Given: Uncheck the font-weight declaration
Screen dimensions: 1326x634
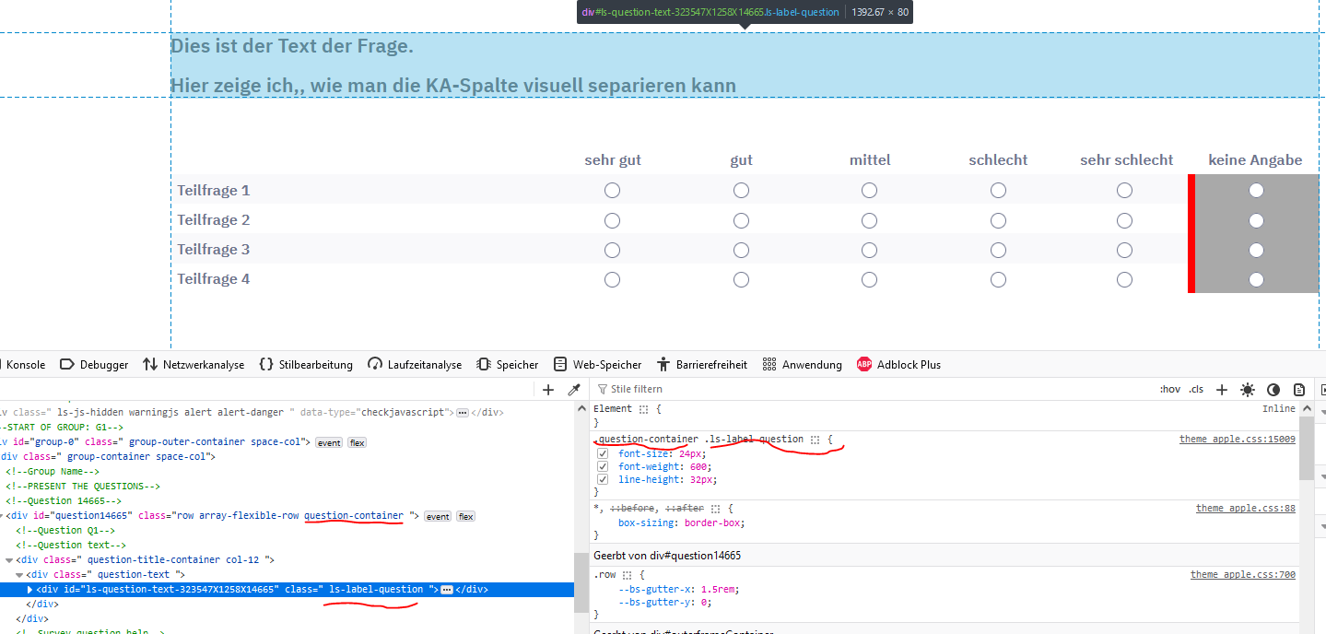Looking at the screenshot, I should tap(603, 467).
